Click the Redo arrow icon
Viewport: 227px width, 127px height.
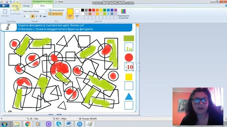click(14, 2)
